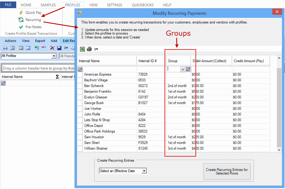The height and width of the screenshot is (189, 285).
Task: Select the row header for William Shatner
Action: coord(80,149)
